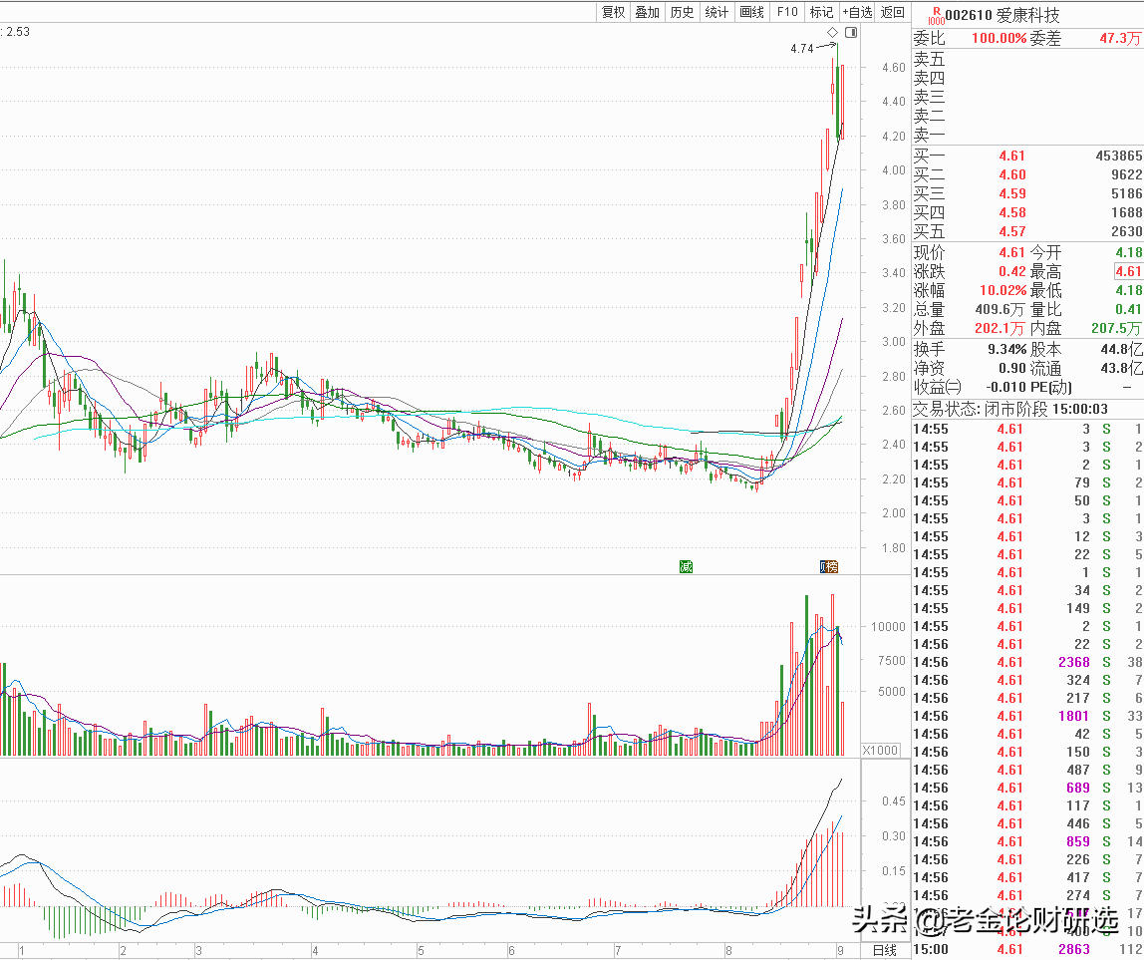Add stock via +自选 button
The image size is (1144, 960).
click(857, 12)
